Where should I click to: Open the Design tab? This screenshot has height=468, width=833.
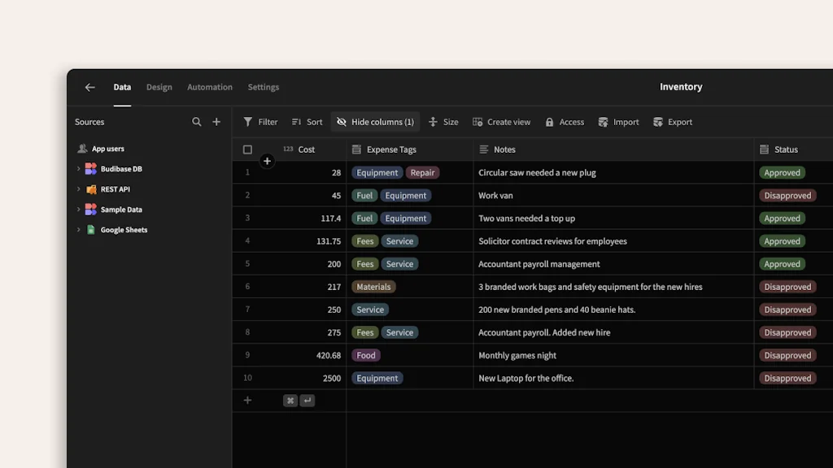[159, 87]
